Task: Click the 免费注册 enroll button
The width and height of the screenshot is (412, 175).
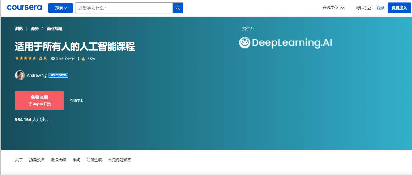Action: pos(40,100)
